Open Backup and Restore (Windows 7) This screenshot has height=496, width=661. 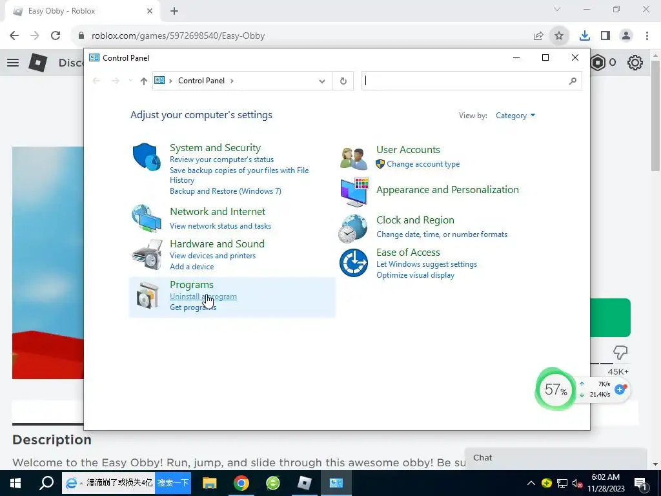click(225, 191)
